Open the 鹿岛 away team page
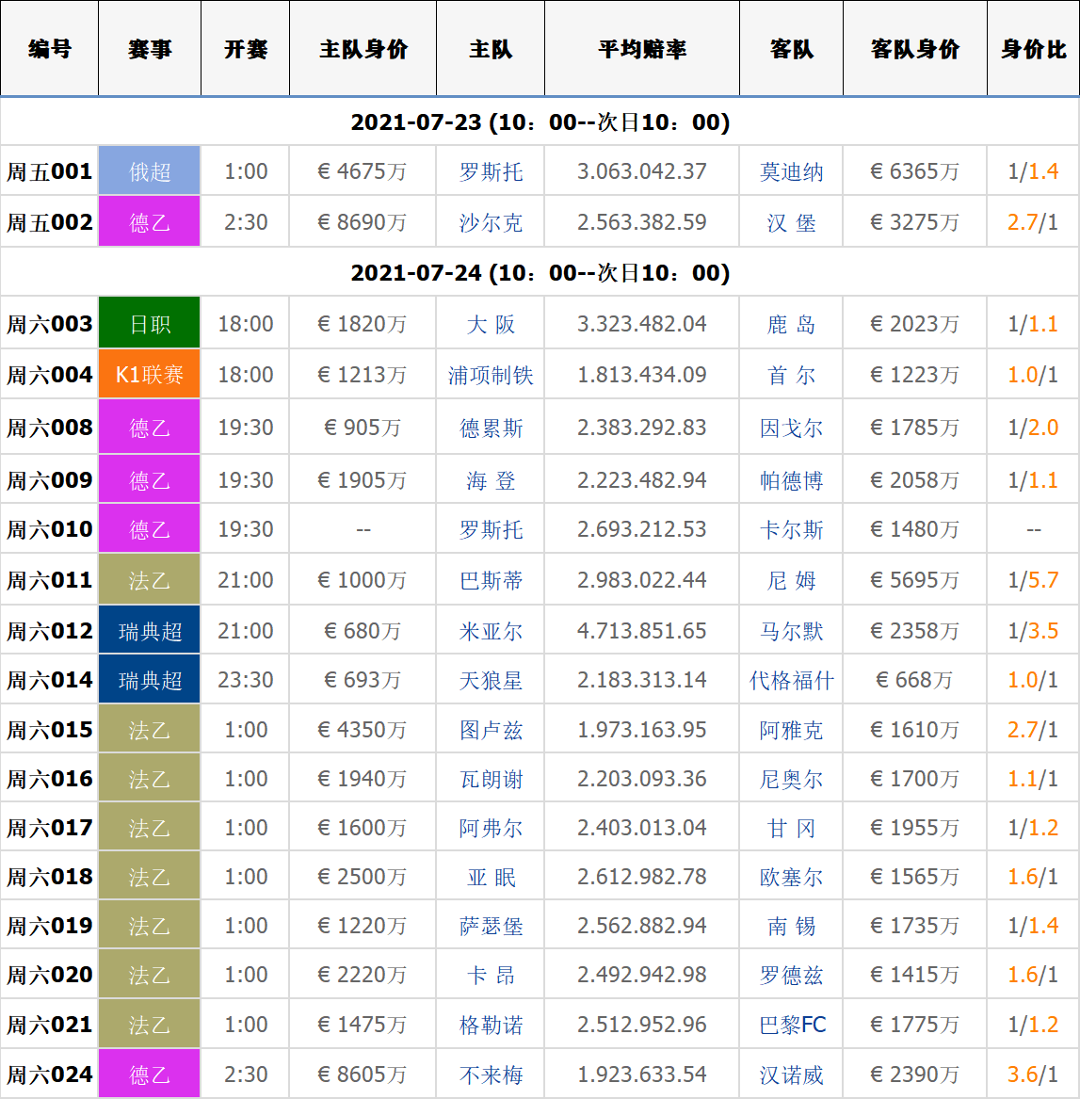This screenshot has height=1099, width=1080. [x=791, y=325]
